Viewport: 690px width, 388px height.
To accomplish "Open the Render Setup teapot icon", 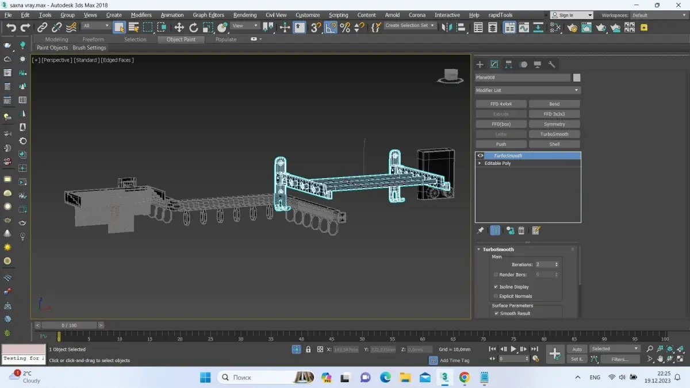I will tap(571, 27).
